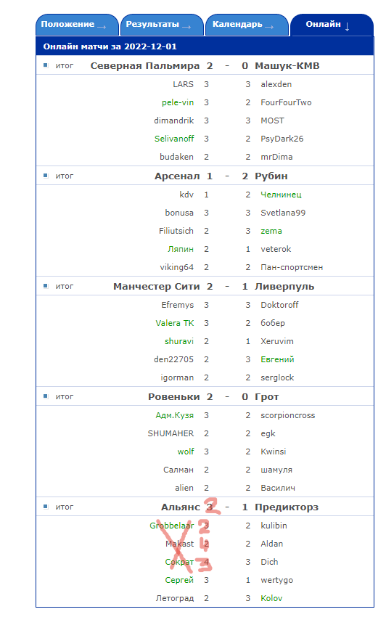Select the Онлайн tab

coord(332,25)
